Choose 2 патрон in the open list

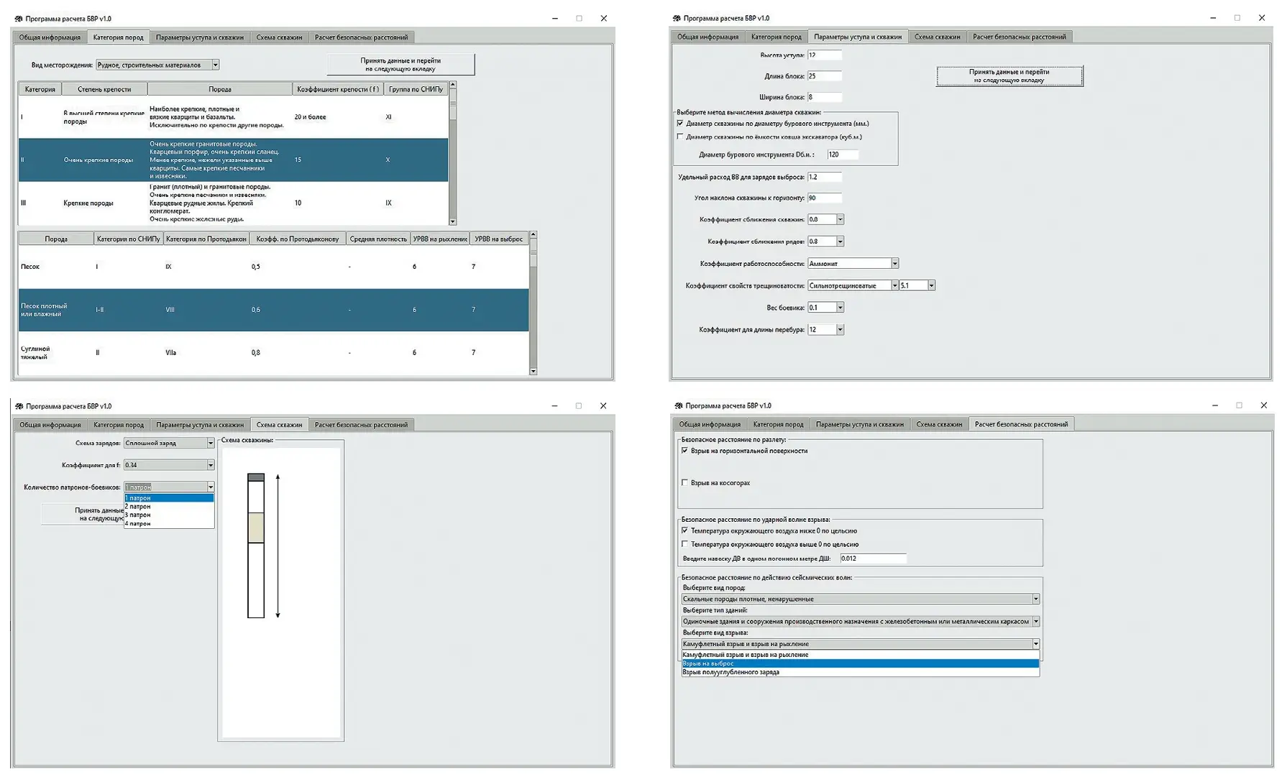click(x=138, y=507)
